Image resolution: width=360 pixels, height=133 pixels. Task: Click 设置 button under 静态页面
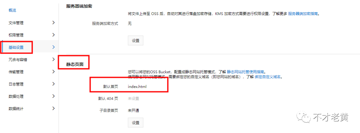[135, 122]
